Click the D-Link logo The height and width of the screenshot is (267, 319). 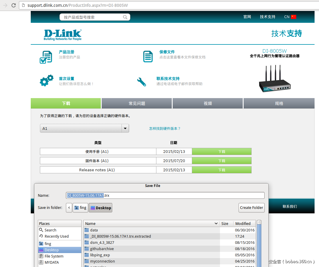[63, 35]
